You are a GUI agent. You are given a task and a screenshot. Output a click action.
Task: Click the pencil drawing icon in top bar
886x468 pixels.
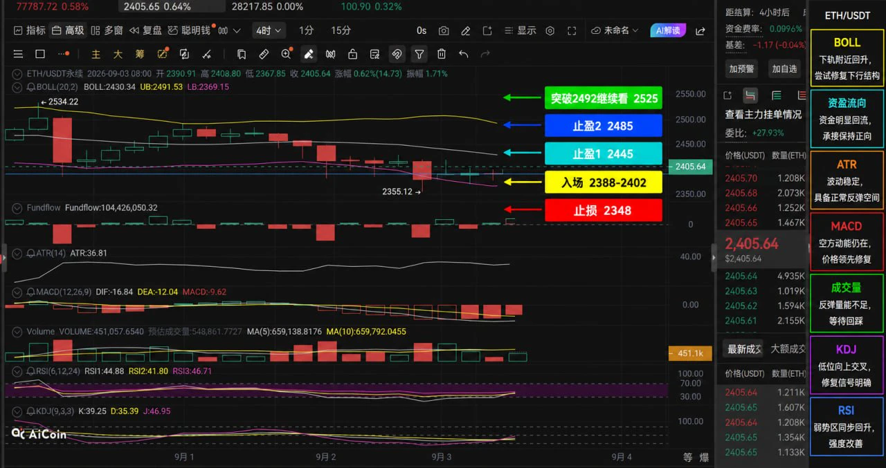click(466, 30)
